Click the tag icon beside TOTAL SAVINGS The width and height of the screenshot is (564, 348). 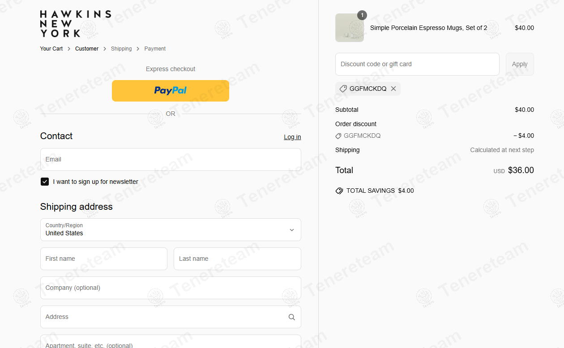(339, 191)
